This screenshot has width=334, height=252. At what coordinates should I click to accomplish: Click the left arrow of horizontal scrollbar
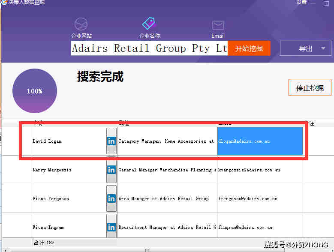6,250
